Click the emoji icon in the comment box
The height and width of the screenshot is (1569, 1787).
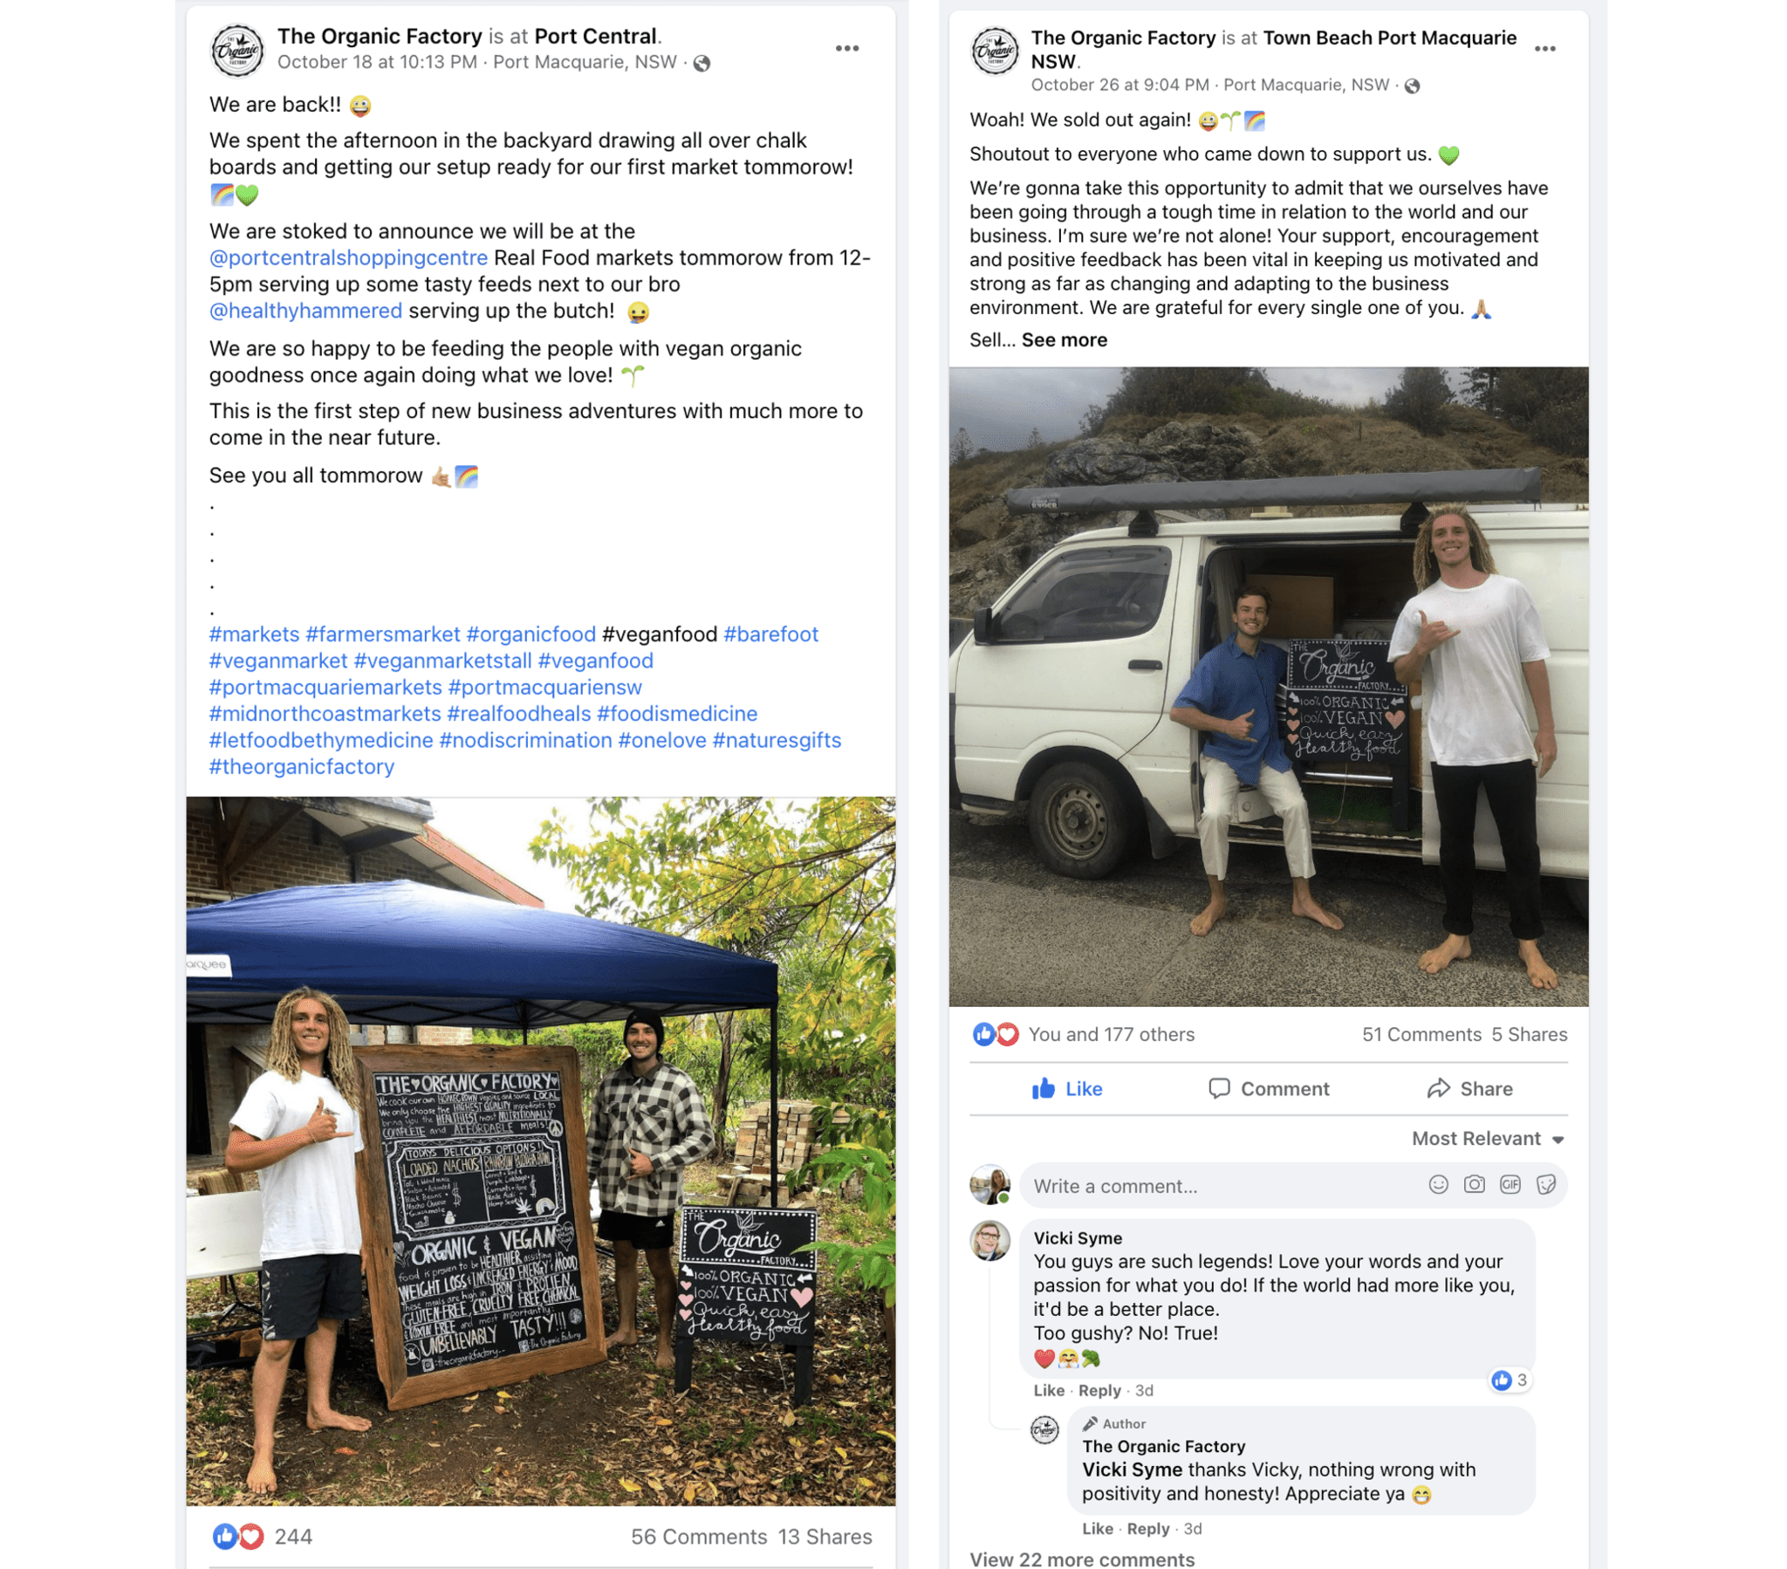1438,1184
